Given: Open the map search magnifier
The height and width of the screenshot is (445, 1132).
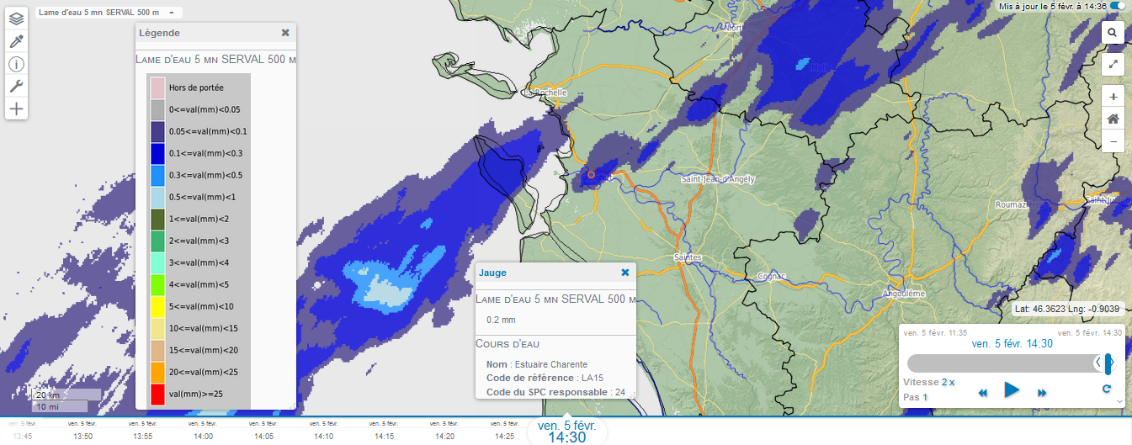Looking at the screenshot, I should tap(1113, 32).
